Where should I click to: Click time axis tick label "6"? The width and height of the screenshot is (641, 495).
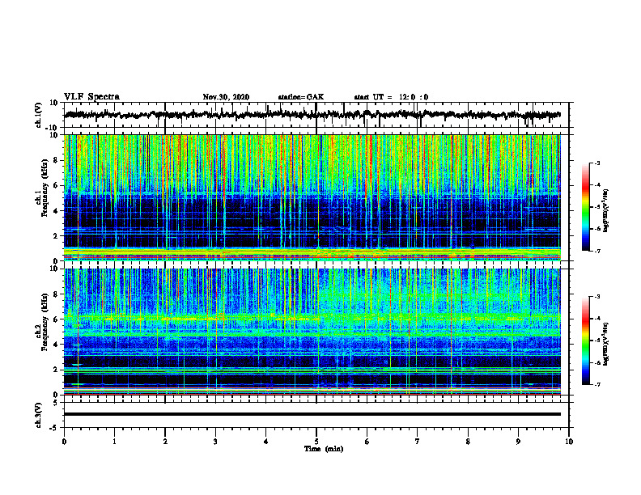pos(367,442)
